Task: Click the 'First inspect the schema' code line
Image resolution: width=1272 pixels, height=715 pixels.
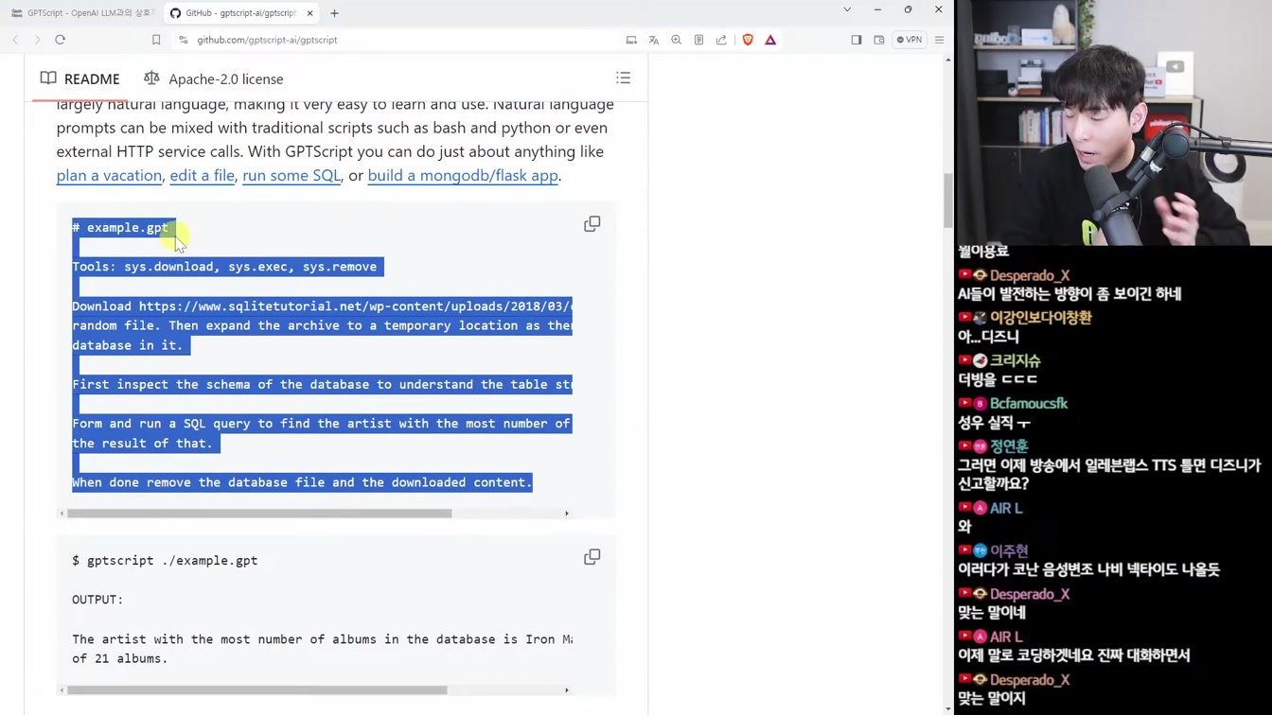Action: pyautogui.click(x=322, y=385)
